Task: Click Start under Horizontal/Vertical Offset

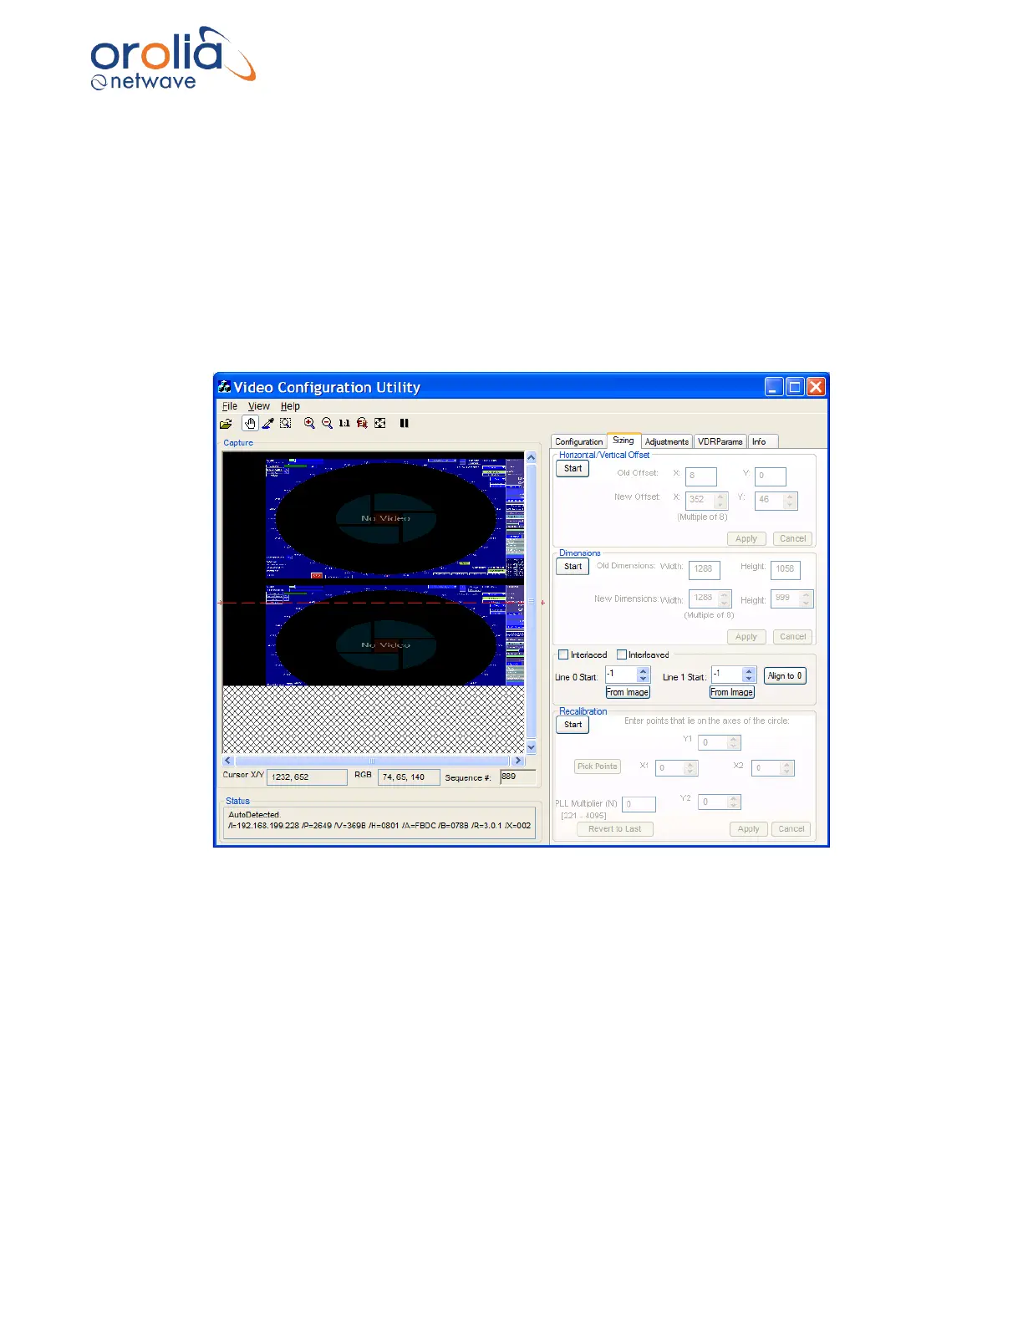Action: point(573,468)
